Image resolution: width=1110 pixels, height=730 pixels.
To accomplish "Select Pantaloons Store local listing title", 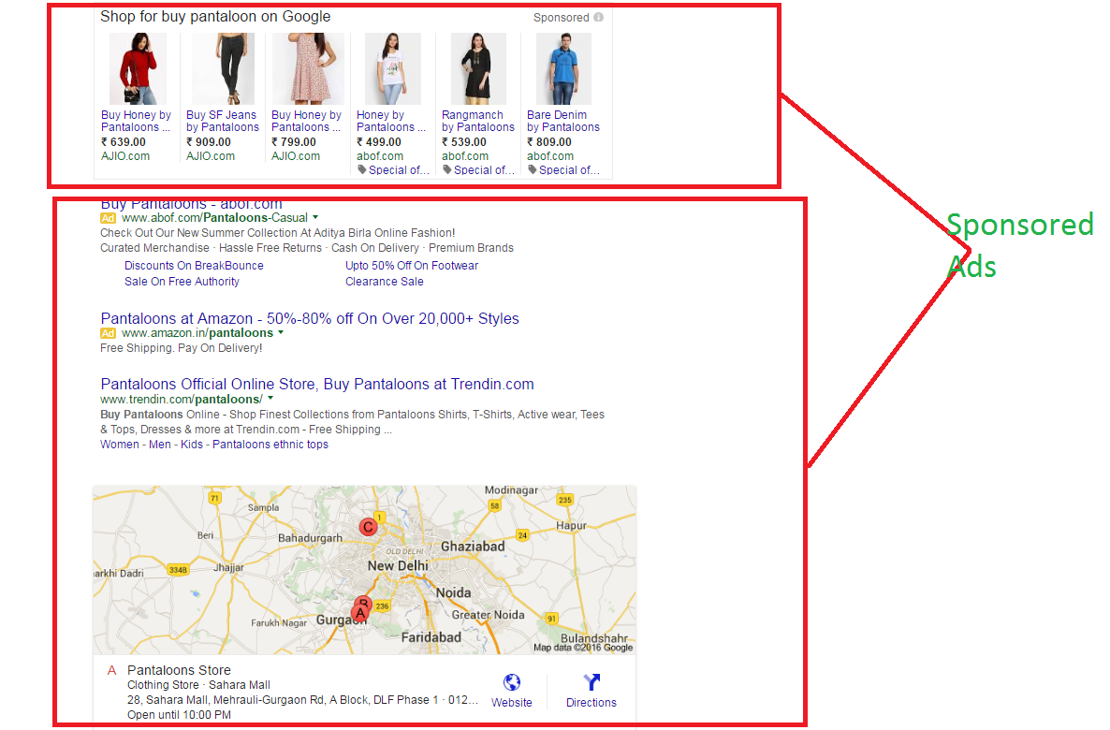I will [x=179, y=670].
